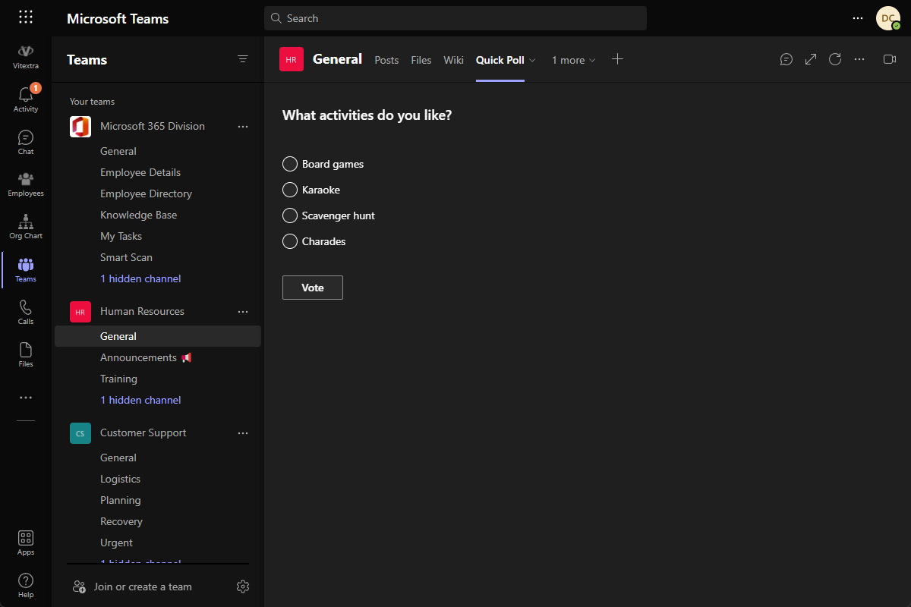Screen dimensions: 911x607
Task: Click the Search box
Action: tap(455, 18)
